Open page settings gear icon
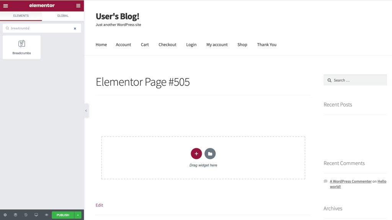Viewport: 392px width, 220px height. [5, 215]
